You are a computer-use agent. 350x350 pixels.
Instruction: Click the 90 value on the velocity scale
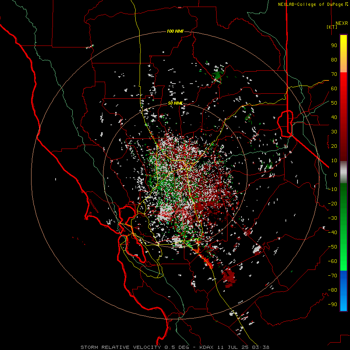pyautogui.click(x=334, y=45)
